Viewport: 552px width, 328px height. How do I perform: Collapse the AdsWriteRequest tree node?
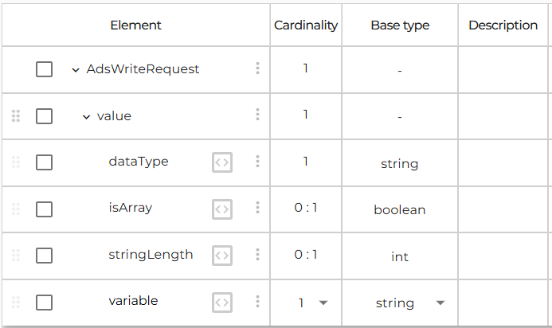[x=76, y=70]
